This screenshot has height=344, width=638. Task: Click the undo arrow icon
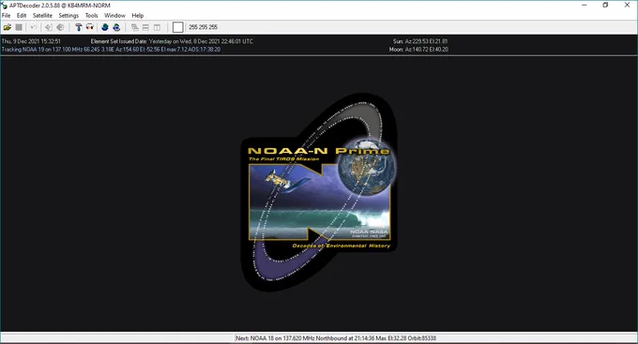34,27
